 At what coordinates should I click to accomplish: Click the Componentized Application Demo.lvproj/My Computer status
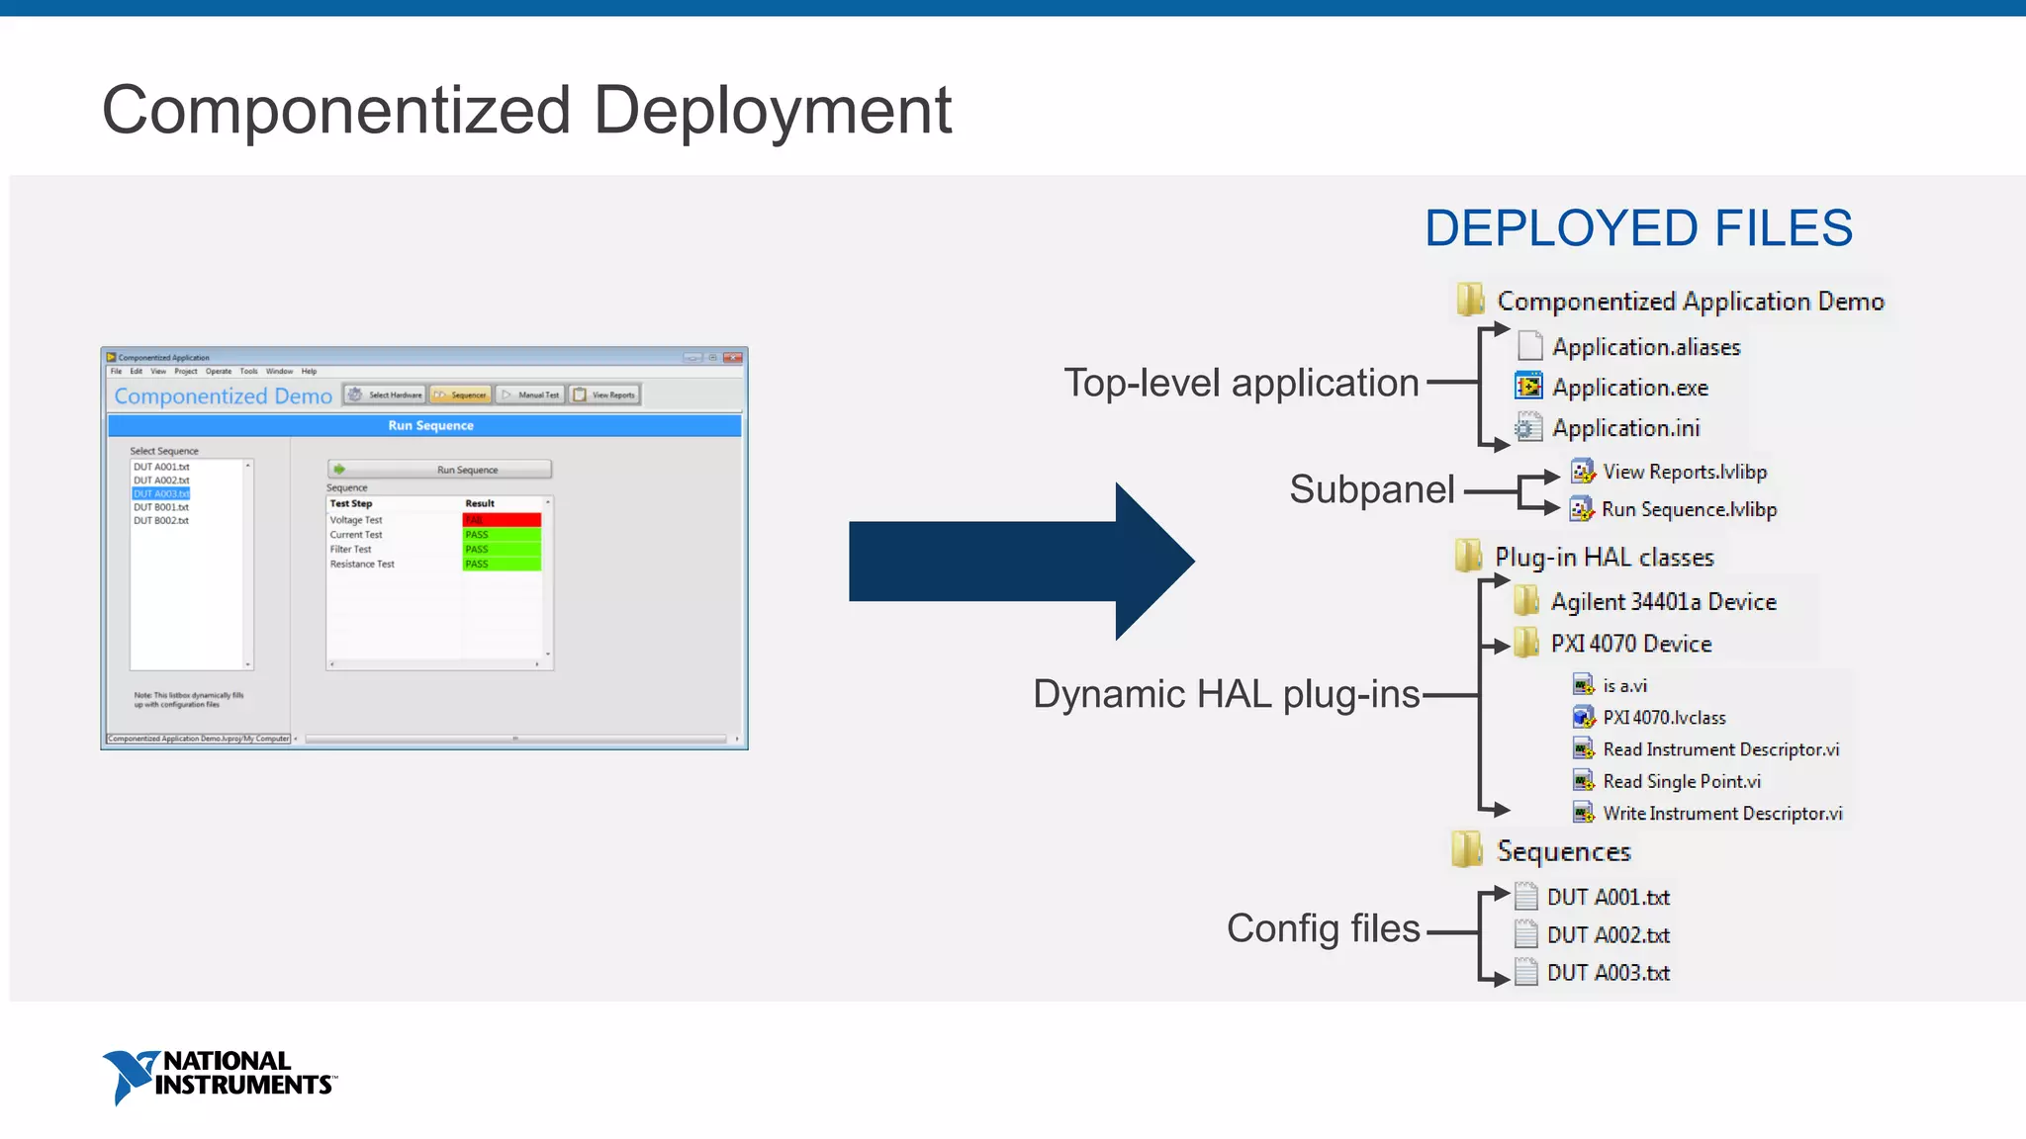point(199,739)
